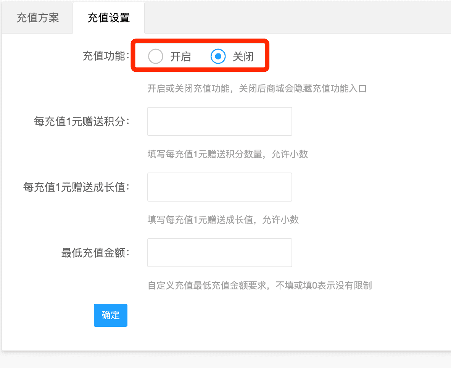451x368 pixels.
Task: Click the hint 不填或填0表示没有限制
Action: point(259,285)
